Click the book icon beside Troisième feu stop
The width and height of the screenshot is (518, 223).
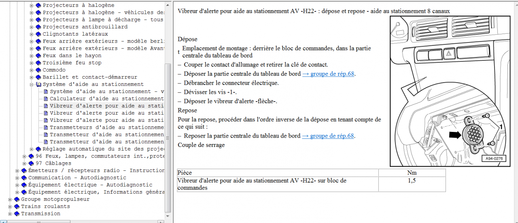(38, 63)
